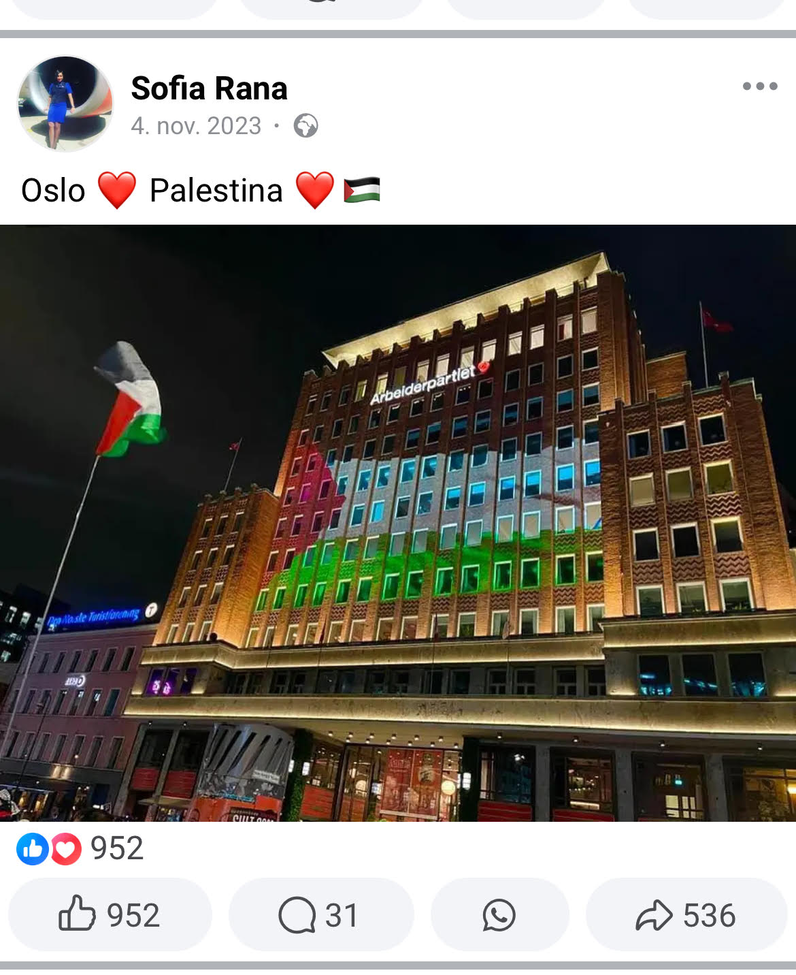This screenshot has height=975, width=796.
Task: Open Sofia Rana's profile picture
Action: point(65,103)
